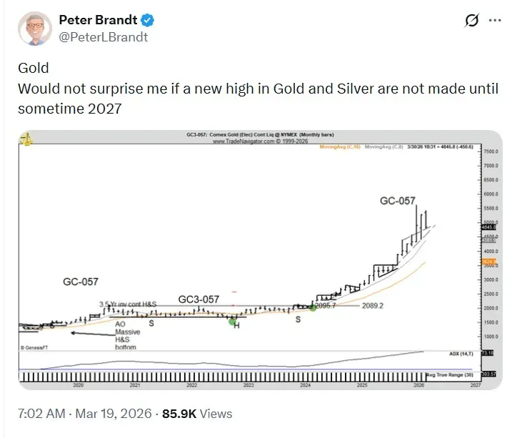This screenshot has height=438, width=517.
Task: Click the green dot at head marker H
Action: click(232, 322)
